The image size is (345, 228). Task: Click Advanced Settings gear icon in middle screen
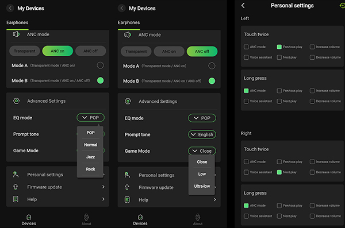128,101
